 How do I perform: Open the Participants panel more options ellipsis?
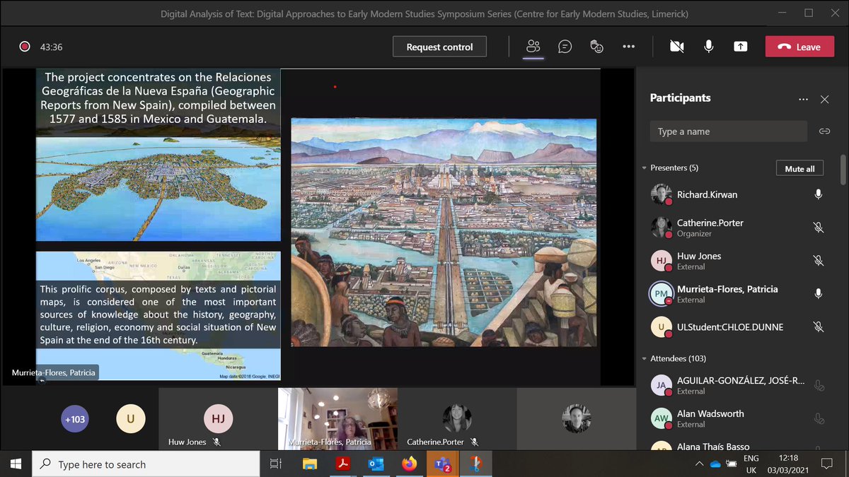[x=803, y=100]
